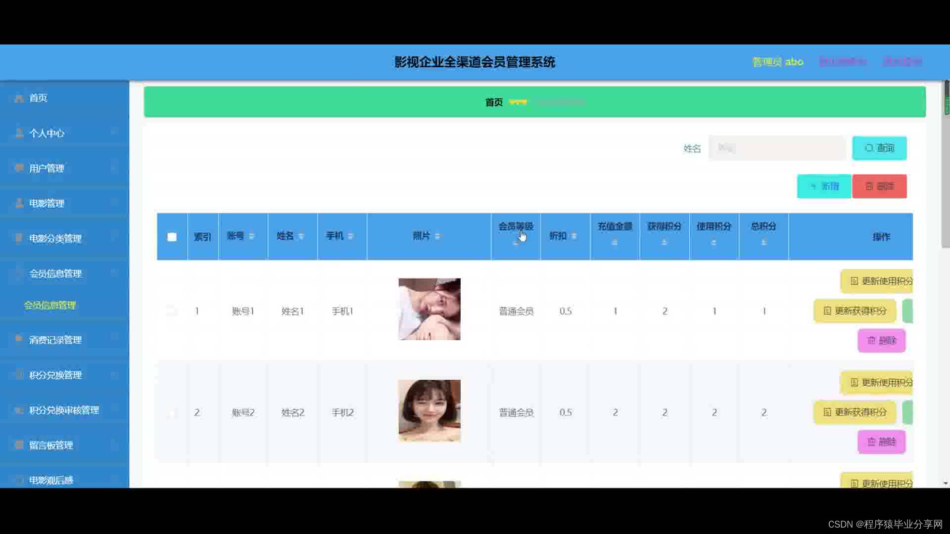Open 积分兑换审核管理 in the sidebar
The width and height of the screenshot is (950, 534).
coord(64,410)
